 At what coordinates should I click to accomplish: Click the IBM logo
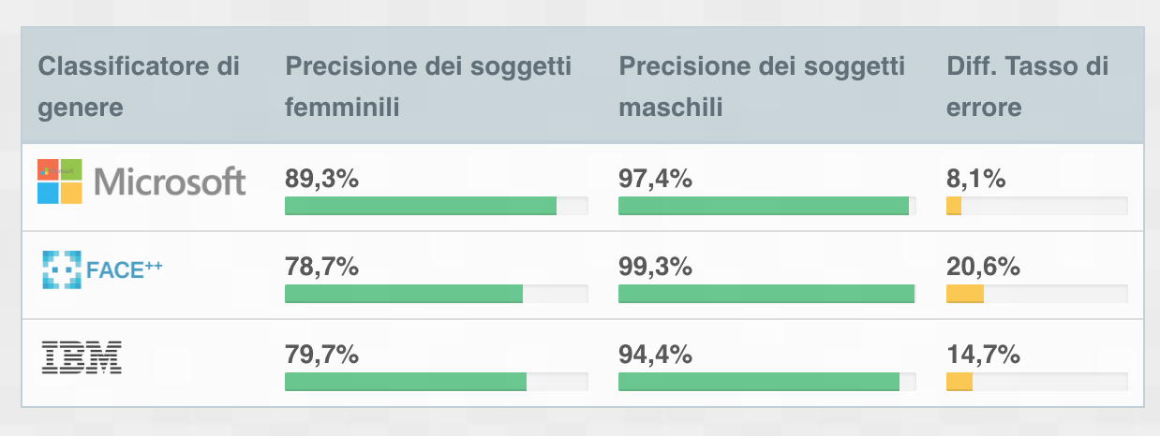click(x=82, y=358)
